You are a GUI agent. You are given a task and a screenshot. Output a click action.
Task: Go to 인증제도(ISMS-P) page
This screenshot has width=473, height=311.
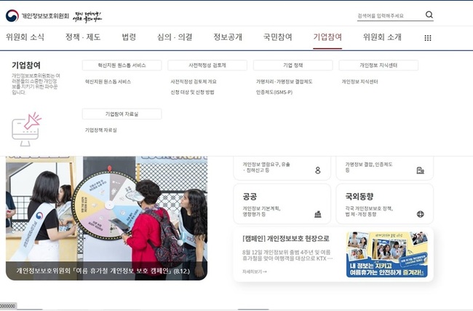[x=274, y=92]
